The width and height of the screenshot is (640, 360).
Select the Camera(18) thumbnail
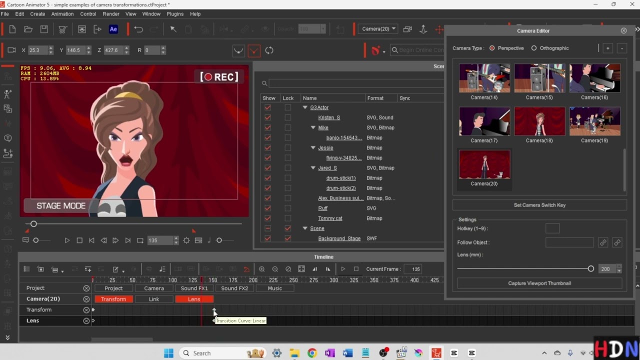(539, 121)
